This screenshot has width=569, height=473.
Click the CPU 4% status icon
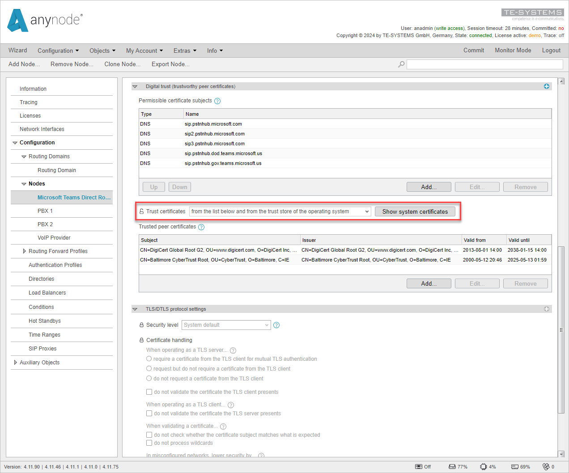coord(484,467)
